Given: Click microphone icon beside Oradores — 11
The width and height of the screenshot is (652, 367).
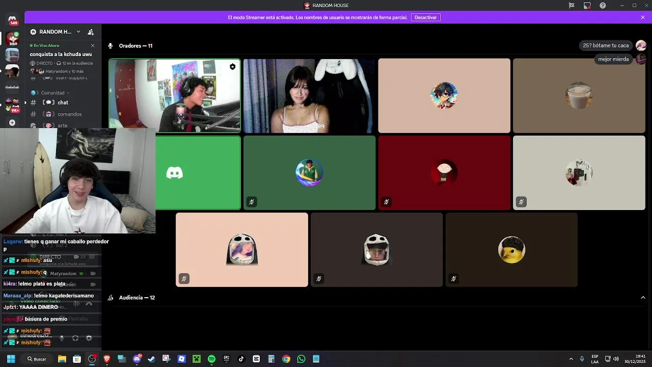Looking at the screenshot, I should tap(111, 46).
